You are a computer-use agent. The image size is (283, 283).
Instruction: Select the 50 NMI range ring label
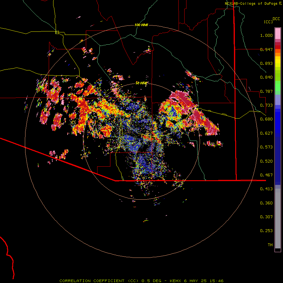pyautogui.click(x=141, y=83)
